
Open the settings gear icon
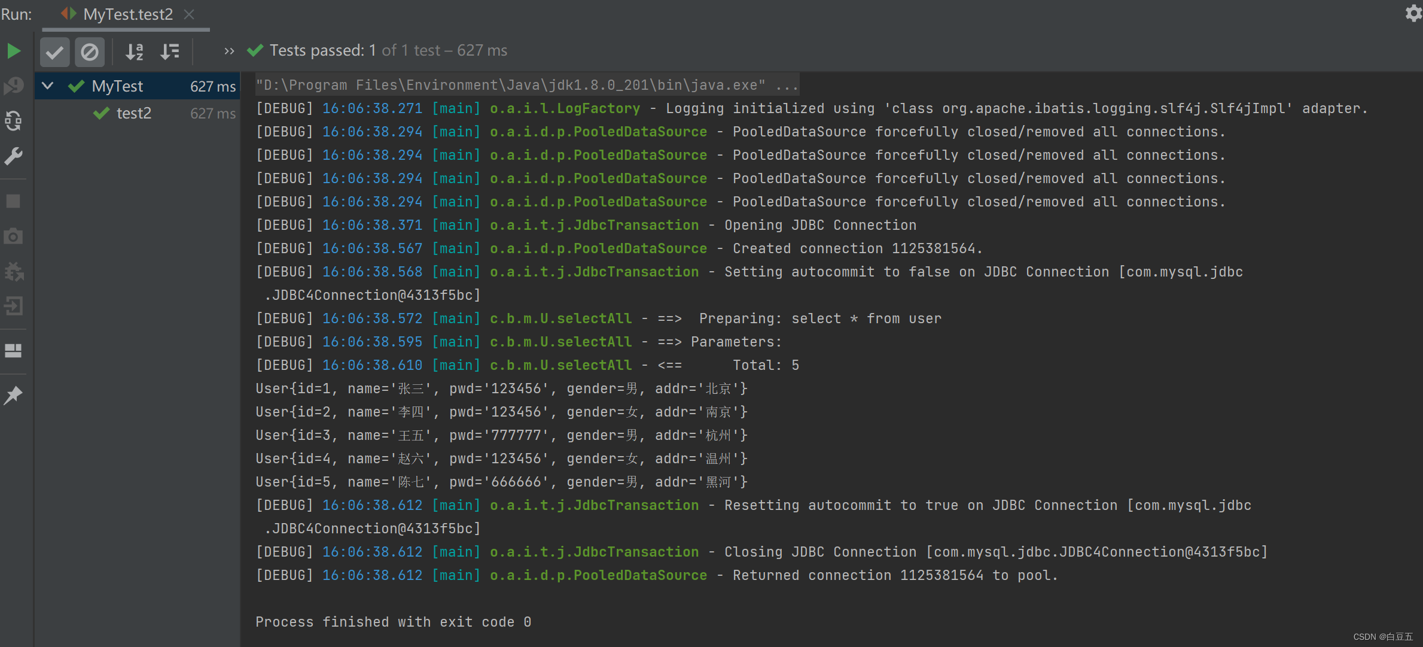pyautogui.click(x=1413, y=13)
